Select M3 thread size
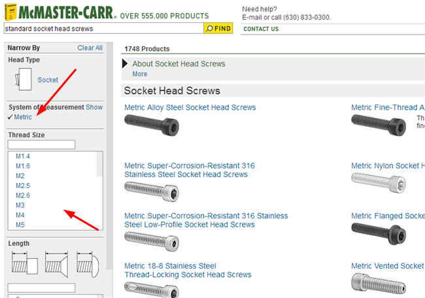Viewport: 425px width, 298px height. [x=20, y=205]
